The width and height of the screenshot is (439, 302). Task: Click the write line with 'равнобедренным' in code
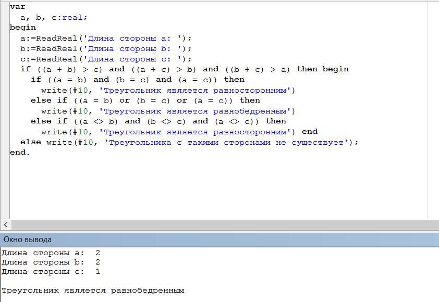pyautogui.click(x=168, y=111)
